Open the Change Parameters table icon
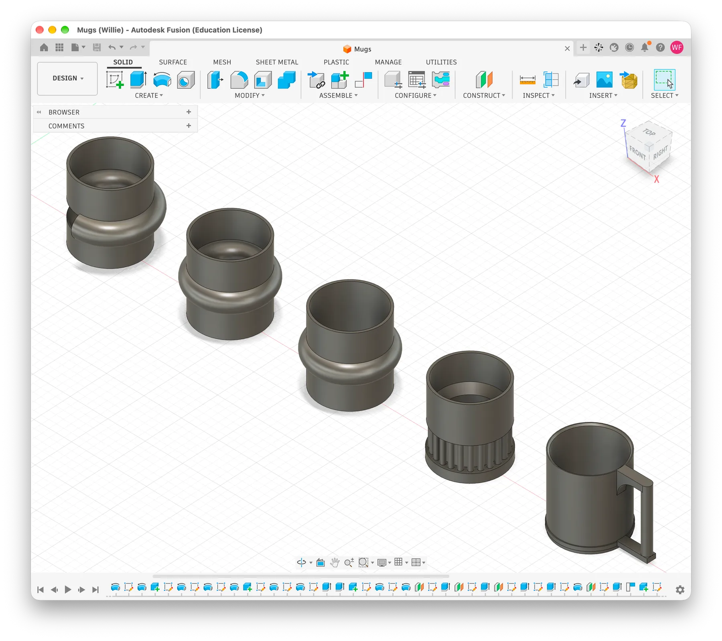722x641 pixels. pos(417,79)
